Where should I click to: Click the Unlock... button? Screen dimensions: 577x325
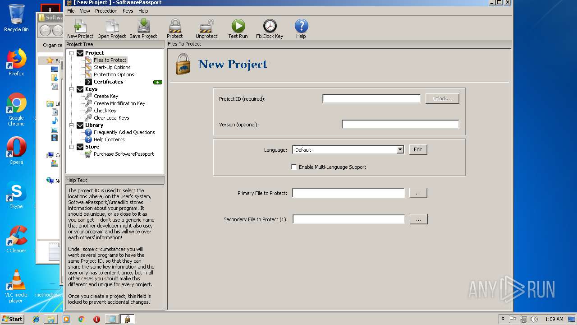[x=442, y=98]
